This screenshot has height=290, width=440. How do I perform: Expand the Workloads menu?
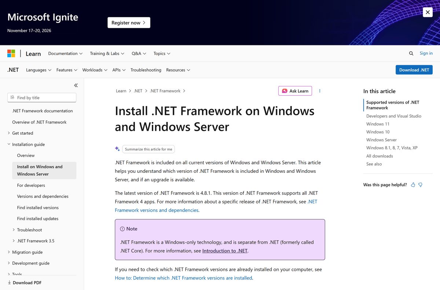tap(95, 70)
